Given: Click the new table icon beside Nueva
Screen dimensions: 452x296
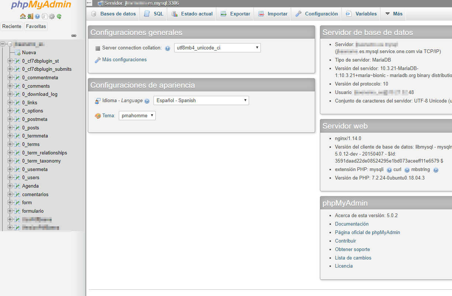Looking at the screenshot, I should (x=17, y=53).
